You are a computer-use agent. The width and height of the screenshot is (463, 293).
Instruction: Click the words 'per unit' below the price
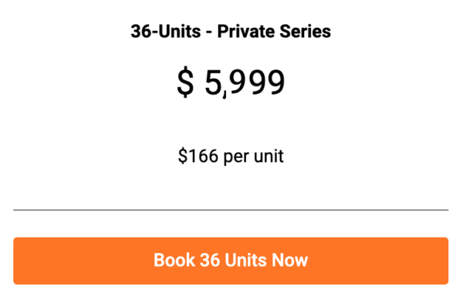pos(254,157)
